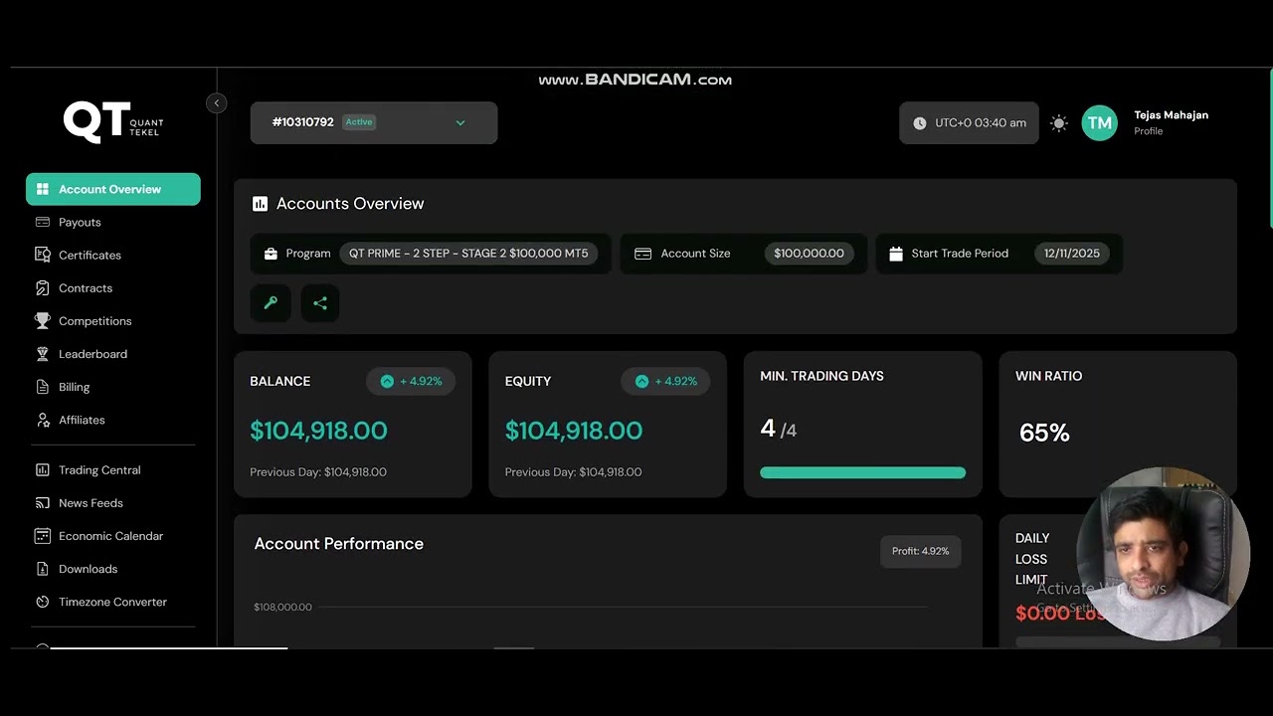Click the Leaderboard medal icon

43,354
